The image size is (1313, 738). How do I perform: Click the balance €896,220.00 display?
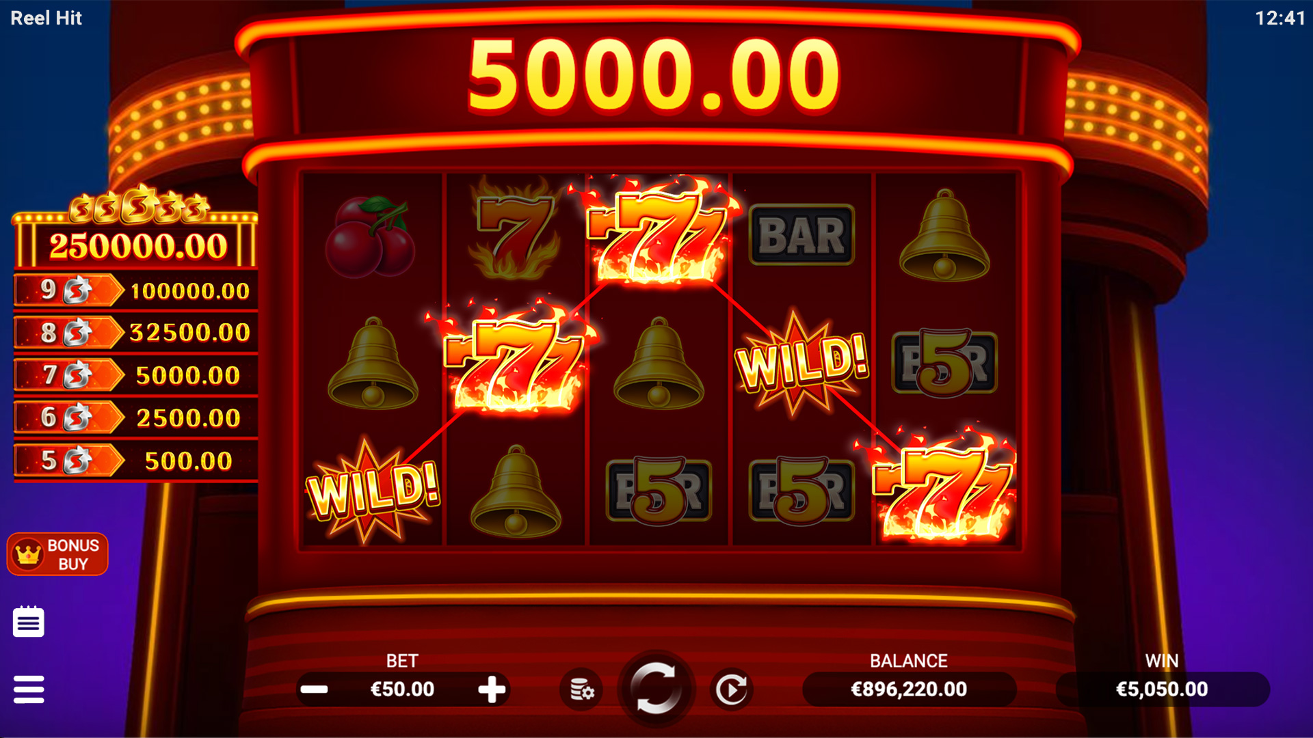click(x=909, y=689)
